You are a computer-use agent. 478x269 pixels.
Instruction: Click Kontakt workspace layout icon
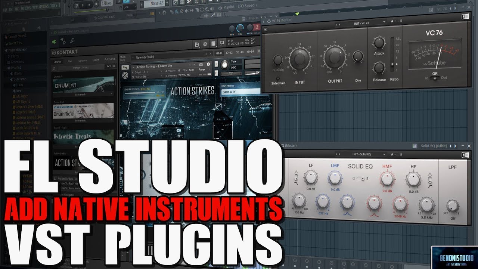pyautogui.click(x=213, y=44)
